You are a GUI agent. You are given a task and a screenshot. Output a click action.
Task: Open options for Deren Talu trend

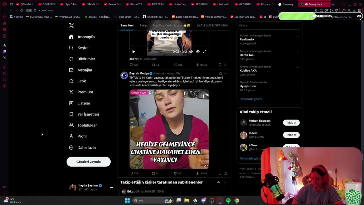coord(298,52)
